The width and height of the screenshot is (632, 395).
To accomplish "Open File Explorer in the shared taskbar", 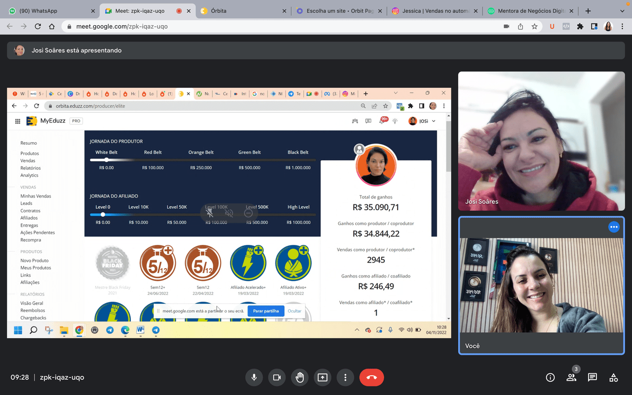I will click(x=63, y=330).
